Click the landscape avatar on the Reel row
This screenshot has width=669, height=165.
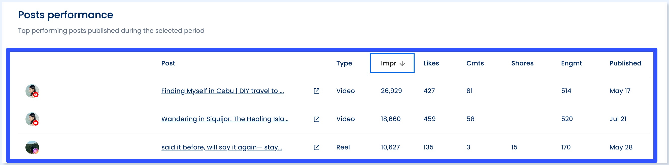point(31,147)
